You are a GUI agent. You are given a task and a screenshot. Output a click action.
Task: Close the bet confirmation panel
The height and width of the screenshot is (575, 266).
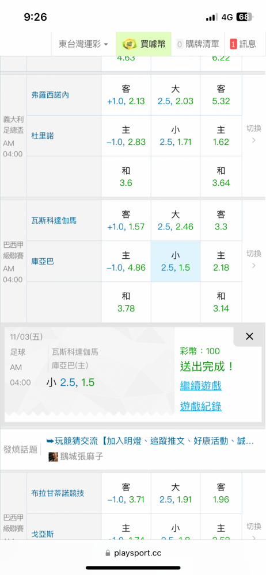coord(249,336)
